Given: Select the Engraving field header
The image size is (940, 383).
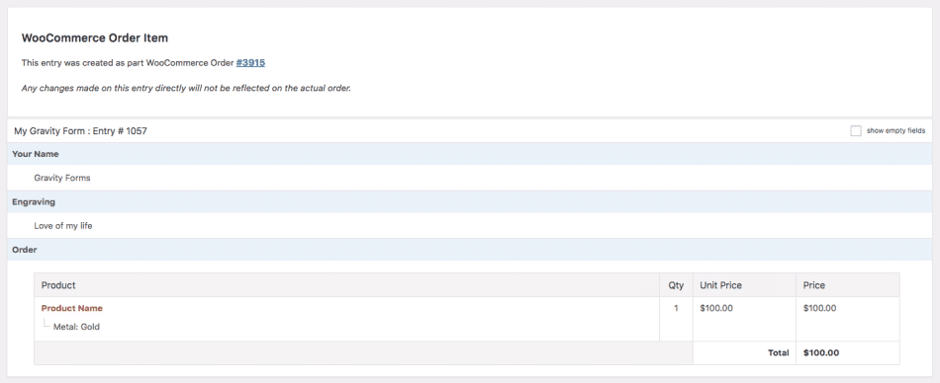Looking at the screenshot, I should pos(470,201).
